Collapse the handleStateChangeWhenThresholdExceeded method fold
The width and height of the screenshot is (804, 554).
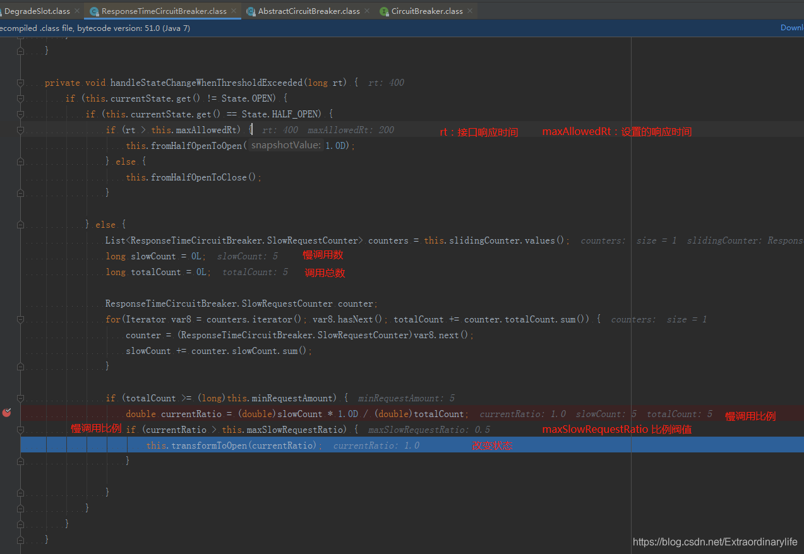[20, 83]
